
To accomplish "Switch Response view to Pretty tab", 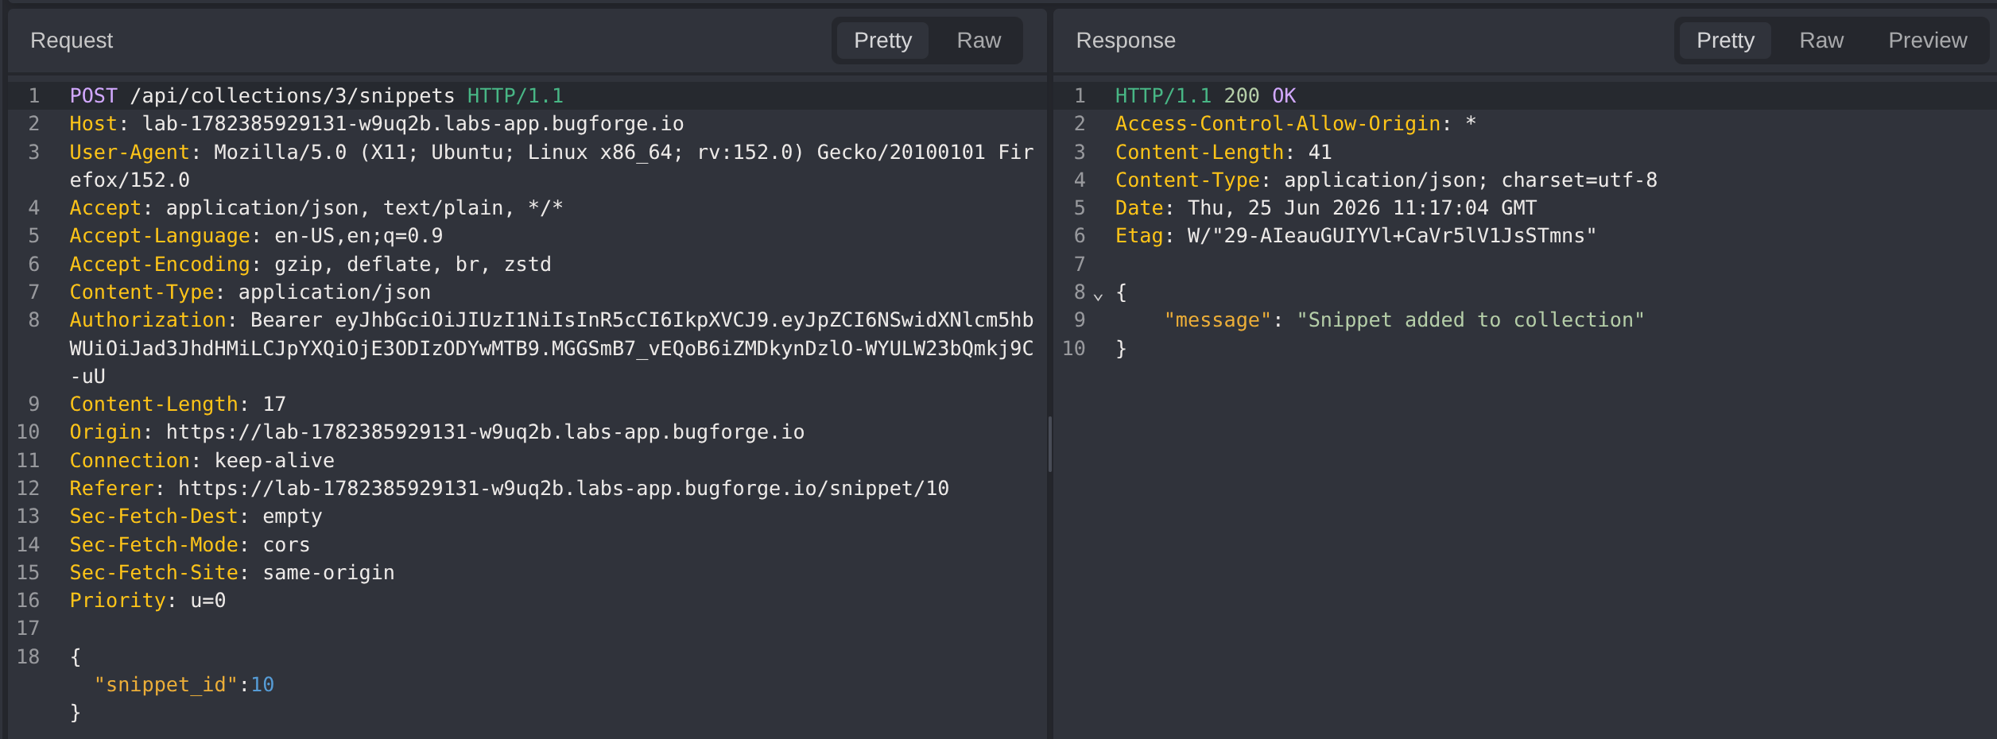I will pos(1725,41).
